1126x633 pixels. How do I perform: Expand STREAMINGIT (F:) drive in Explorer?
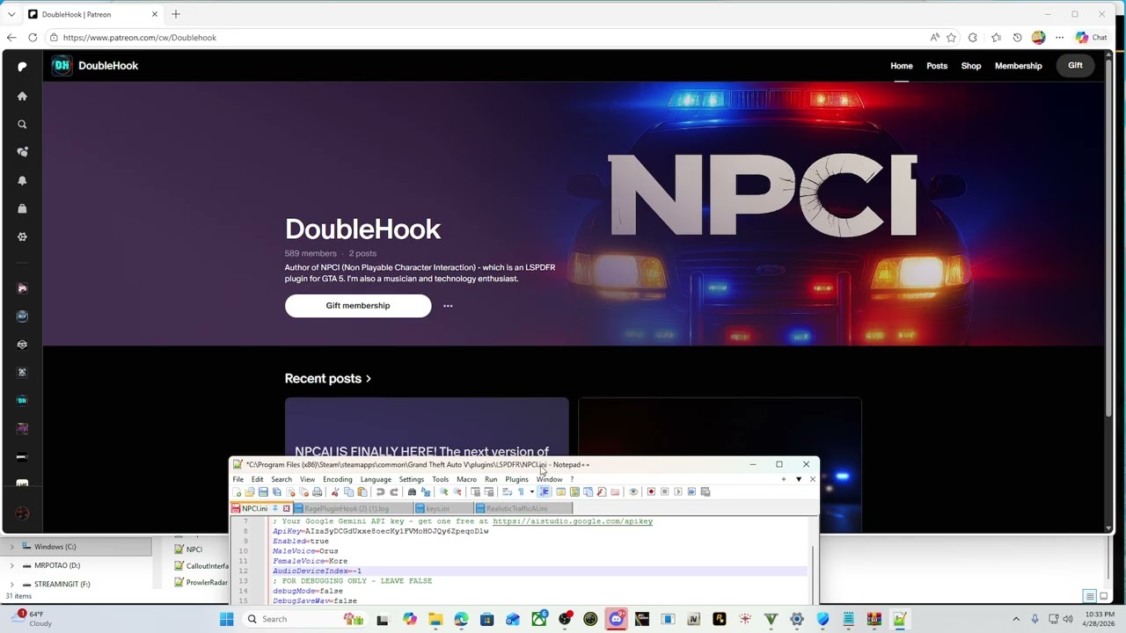11,584
